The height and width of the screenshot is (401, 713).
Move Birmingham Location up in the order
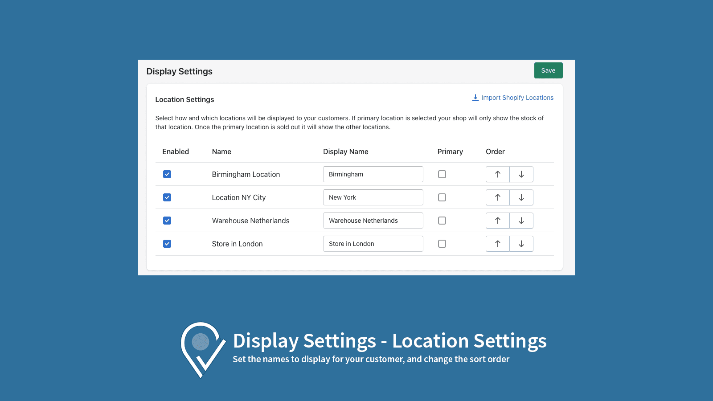pos(497,174)
